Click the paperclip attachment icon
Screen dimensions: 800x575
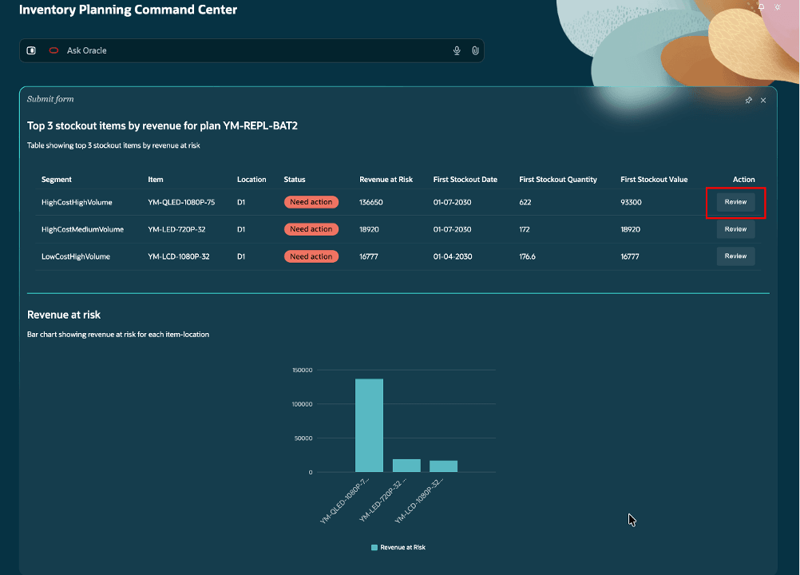[475, 50]
